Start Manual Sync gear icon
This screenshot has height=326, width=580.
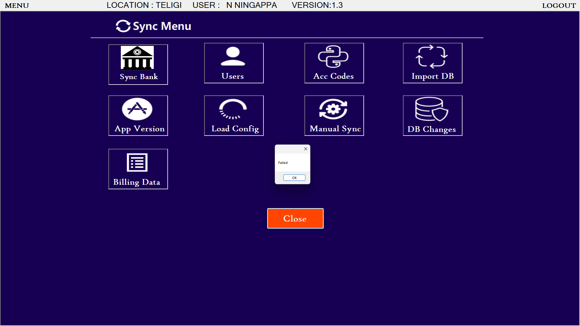click(333, 109)
